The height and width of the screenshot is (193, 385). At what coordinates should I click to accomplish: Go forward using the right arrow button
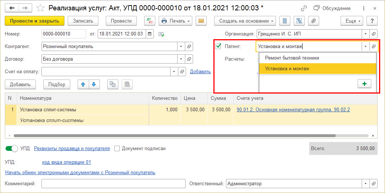tap(25, 8)
